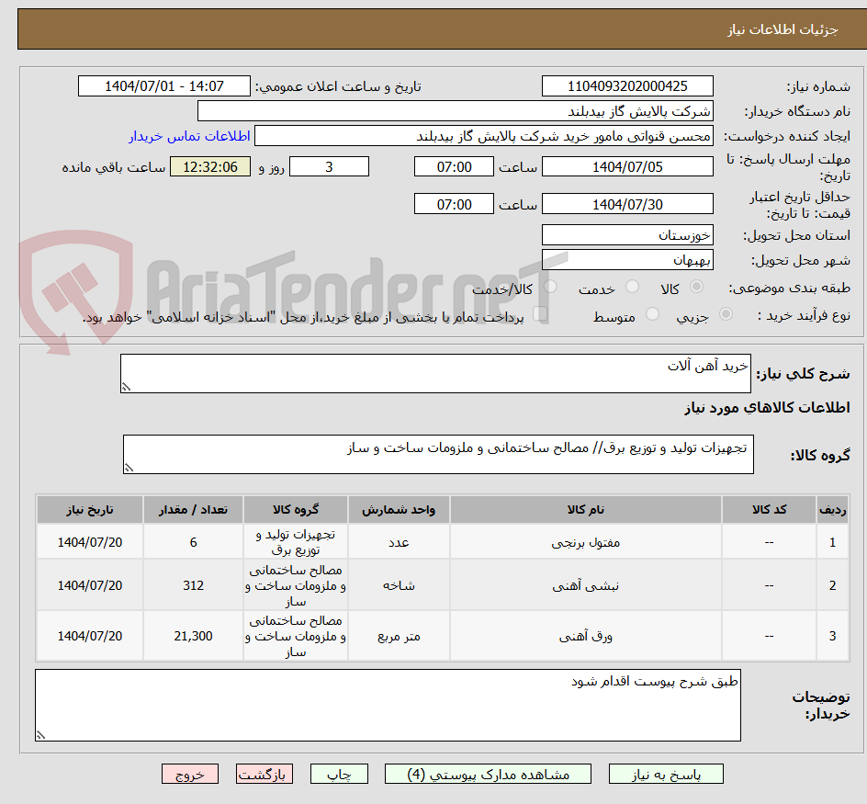Select the متوسط purchase process option
The height and width of the screenshot is (804, 867).
pos(652,312)
